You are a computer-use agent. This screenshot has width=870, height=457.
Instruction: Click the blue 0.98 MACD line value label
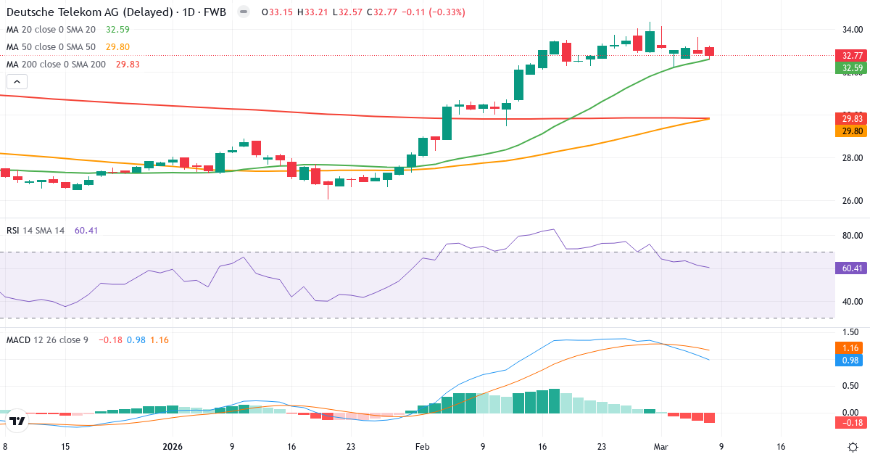(x=848, y=361)
